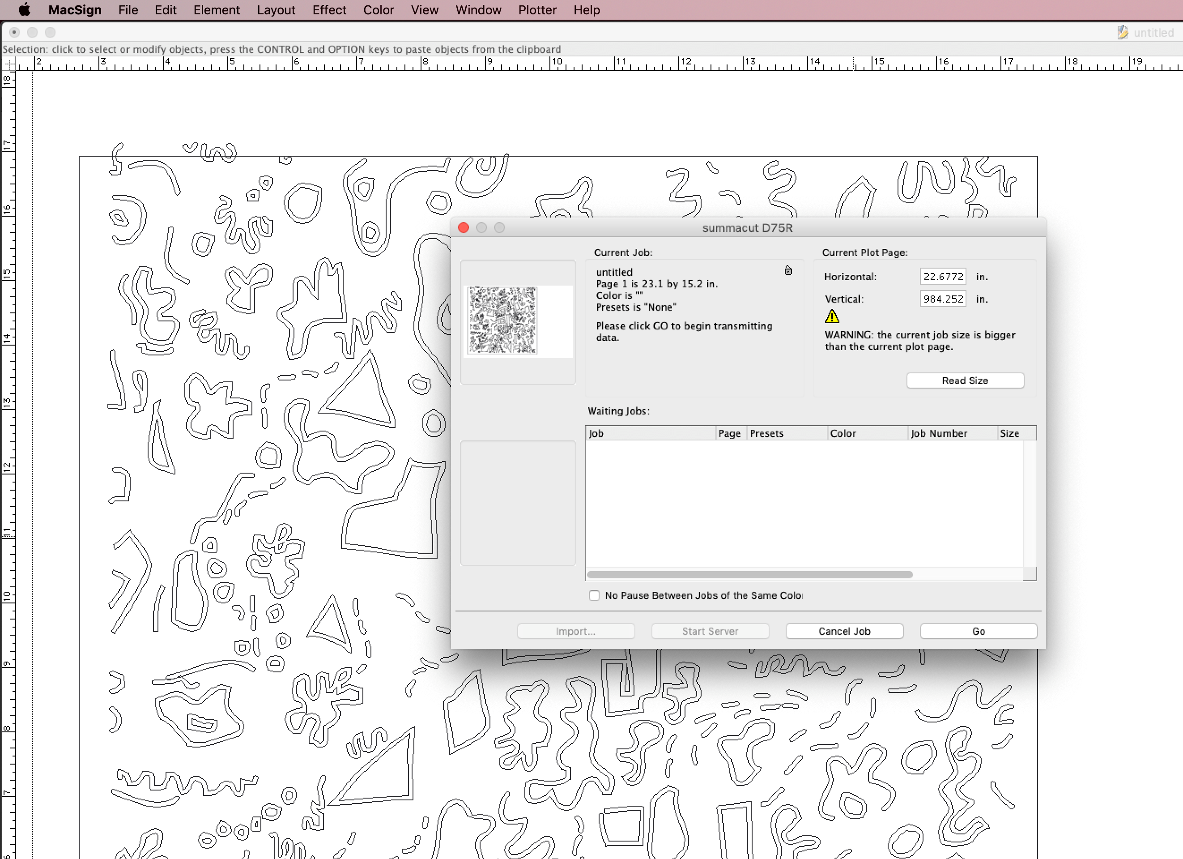Click the Waiting Jobs horizontal scrollbar
This screenshot has width=1183, height=859.
tap(749, 575)
